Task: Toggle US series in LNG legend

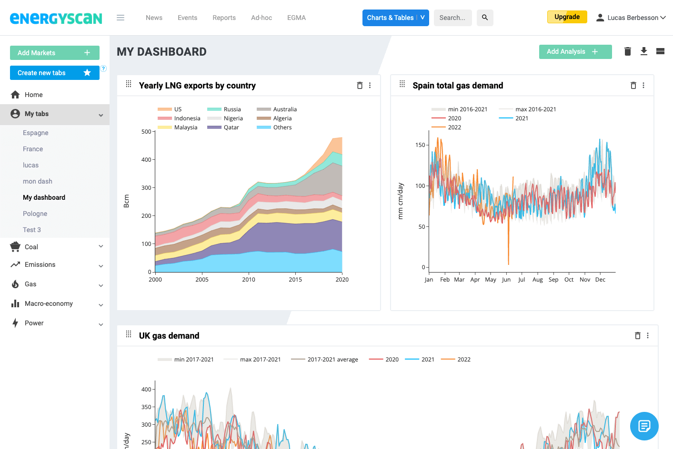Action: point(170,109)
